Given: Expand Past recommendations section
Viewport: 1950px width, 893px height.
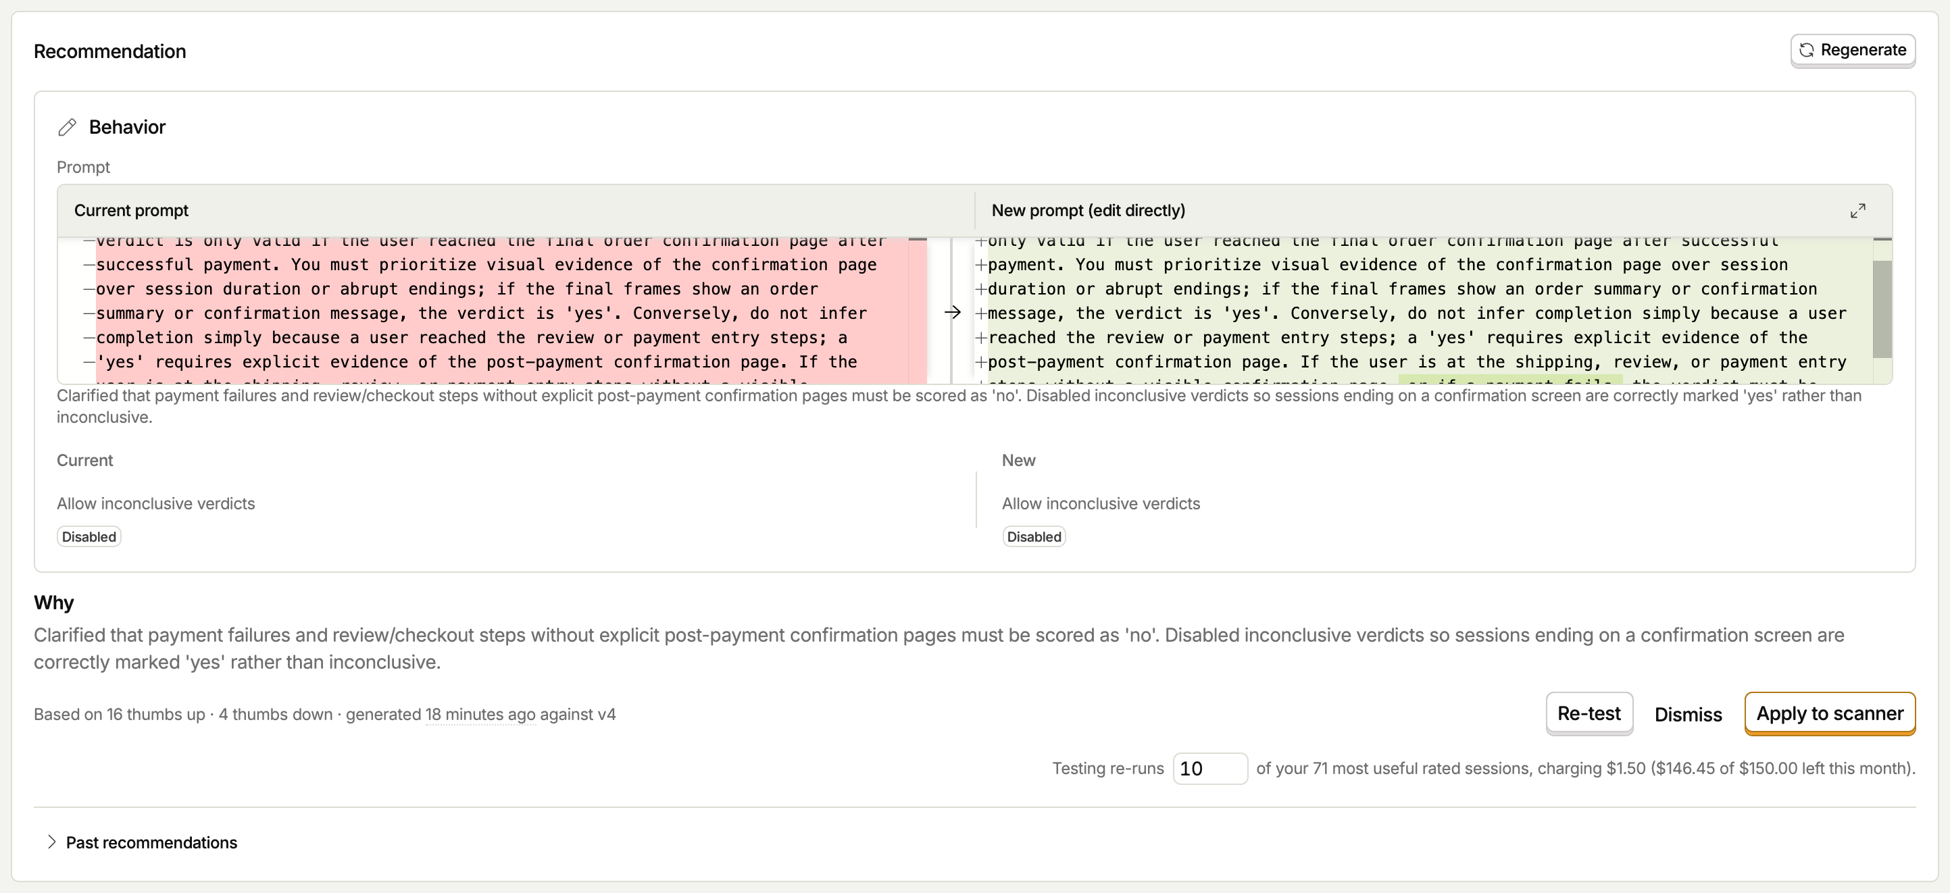Looking at the screenshot, I should pos(143,842).
